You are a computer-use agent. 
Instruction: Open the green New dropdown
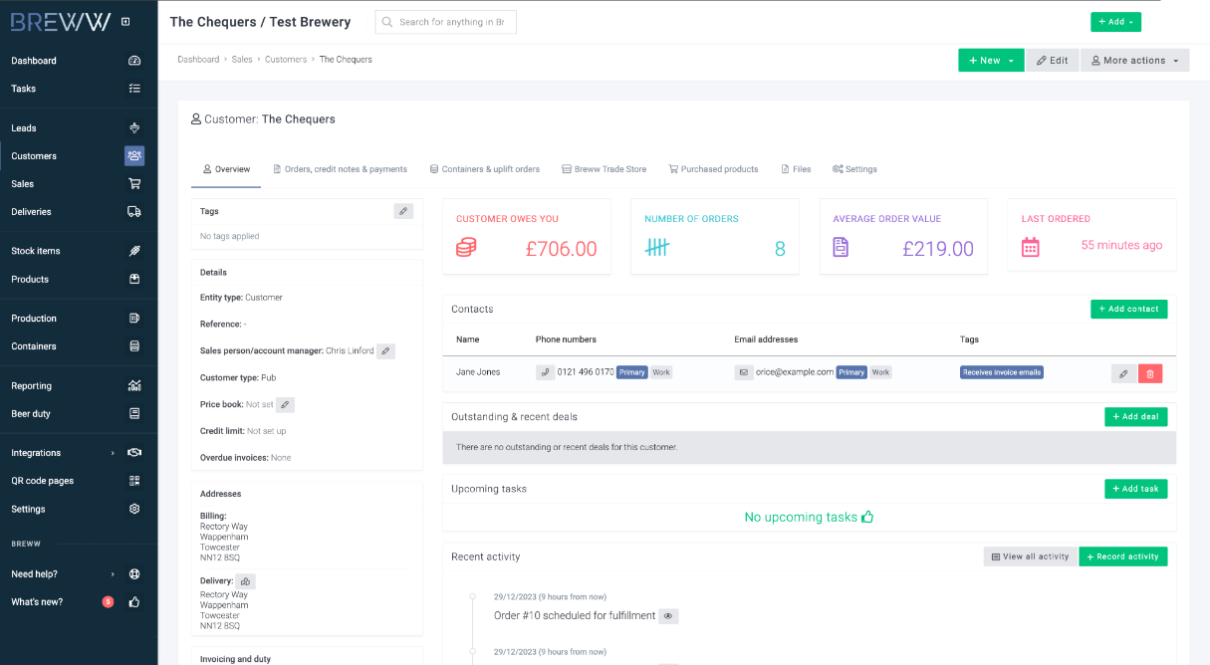991,61
